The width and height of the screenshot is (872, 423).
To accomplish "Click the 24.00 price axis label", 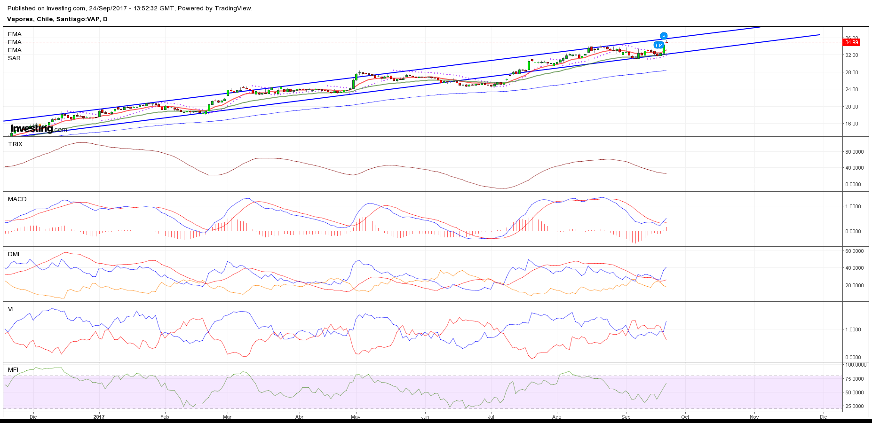I will coord(852,89).
